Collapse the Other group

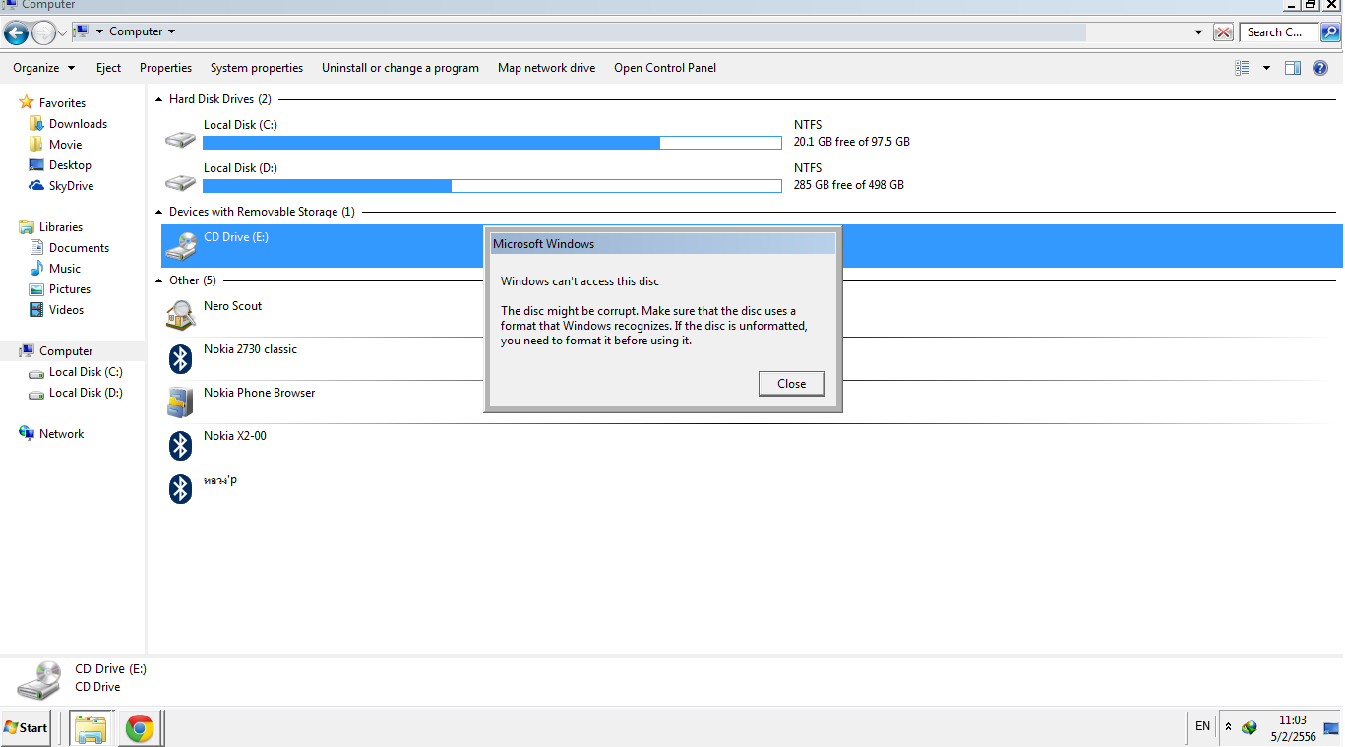[160, 280]
